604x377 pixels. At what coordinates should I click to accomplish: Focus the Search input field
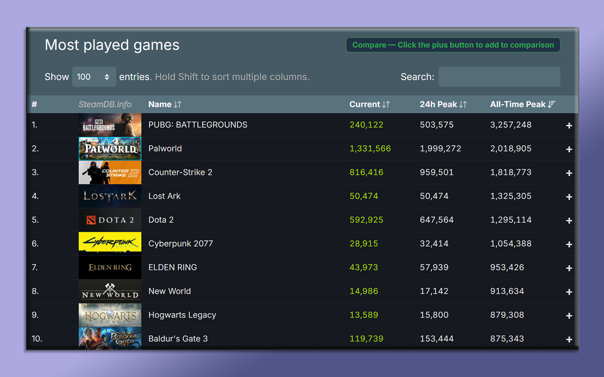tap(499, 77)
